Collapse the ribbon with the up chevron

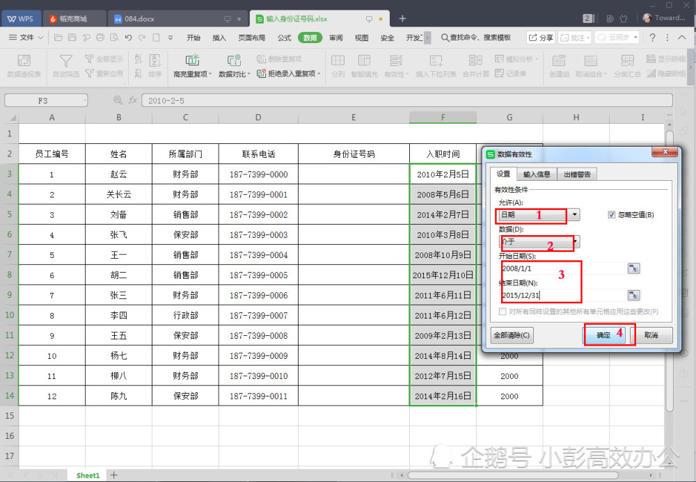(682, 38)
